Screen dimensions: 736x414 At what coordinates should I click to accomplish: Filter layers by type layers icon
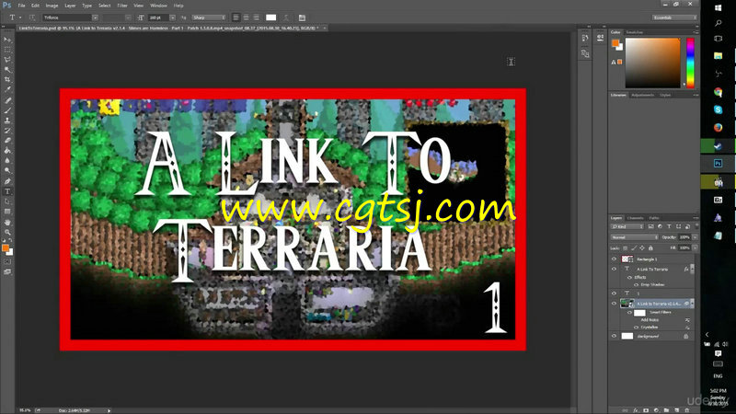[669, 226]
